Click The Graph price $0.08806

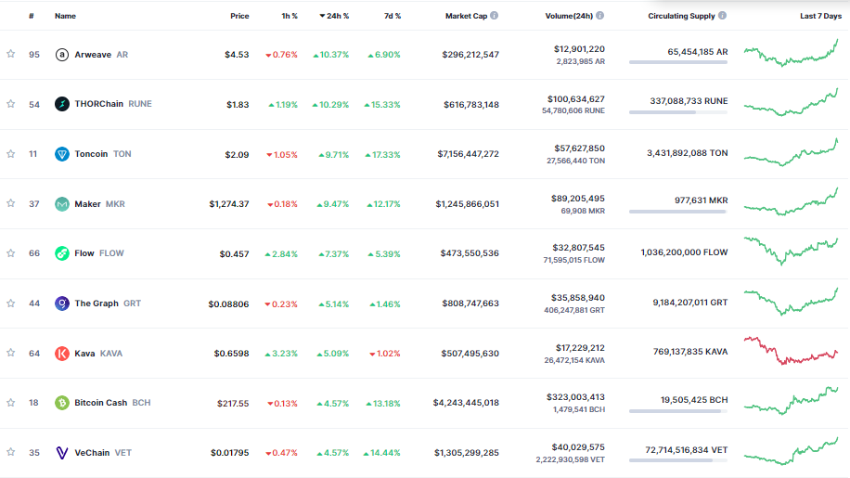coord(229,304)
